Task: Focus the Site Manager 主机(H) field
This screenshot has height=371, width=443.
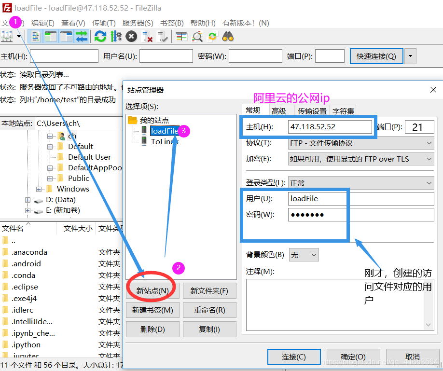Action: point(330,127)
